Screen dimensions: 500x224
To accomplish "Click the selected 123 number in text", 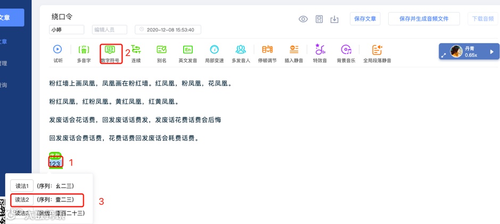I will click(x=55, y=163).
